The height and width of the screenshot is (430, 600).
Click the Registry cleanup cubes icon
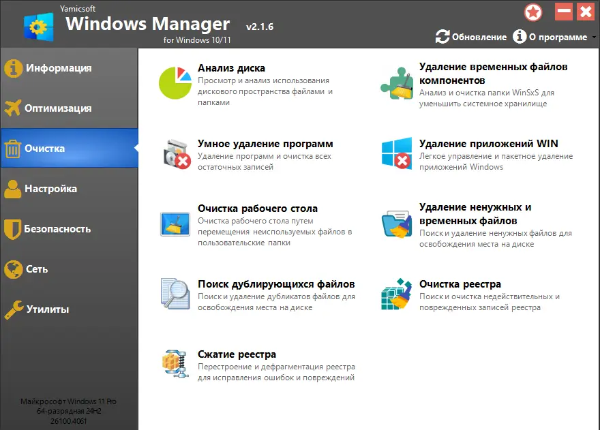pos(396,294)
